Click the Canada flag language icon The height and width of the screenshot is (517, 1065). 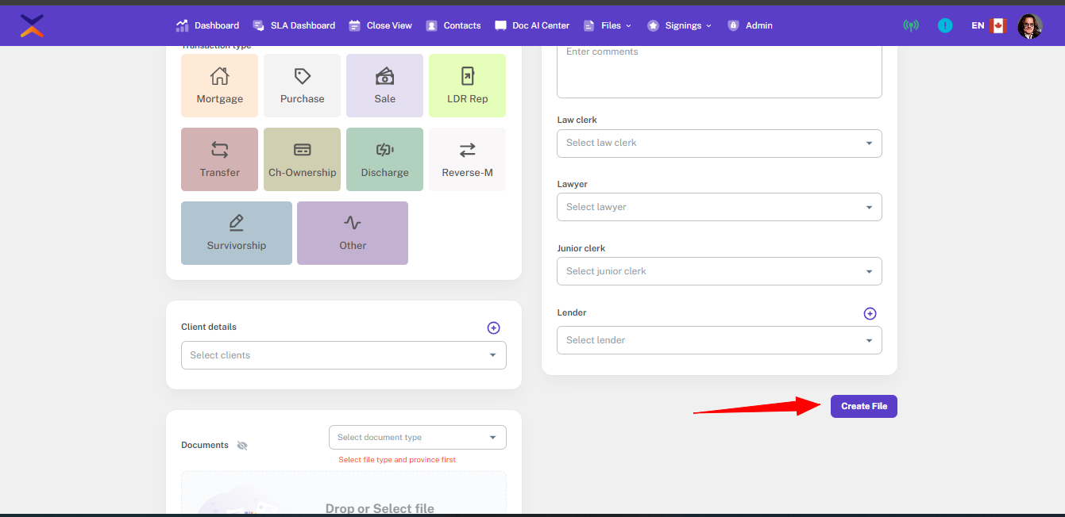tap(997, 25)
